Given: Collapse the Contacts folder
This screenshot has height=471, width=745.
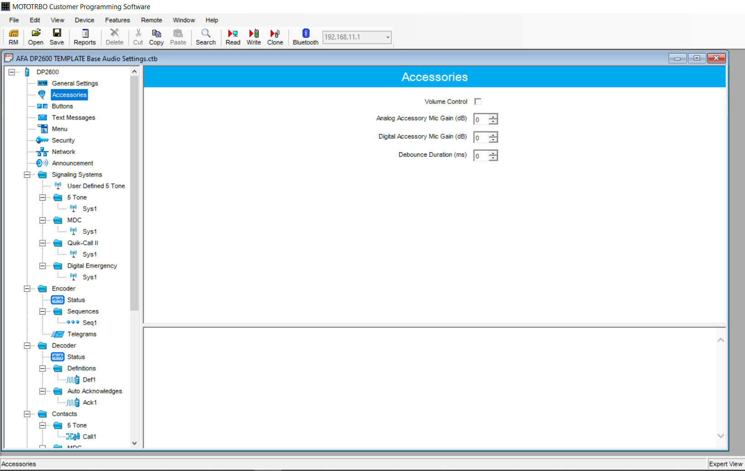Looking at the screenshot, I should [x=27, y=414].
